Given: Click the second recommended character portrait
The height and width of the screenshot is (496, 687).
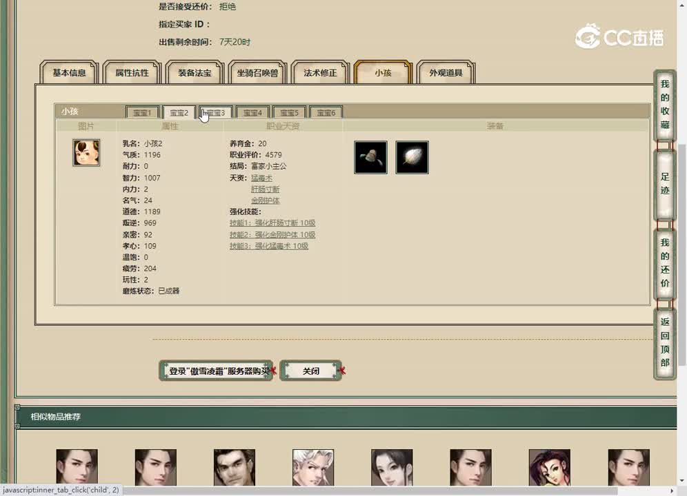Looking at the screenshot, I should 155,468.
